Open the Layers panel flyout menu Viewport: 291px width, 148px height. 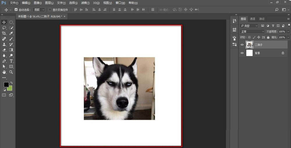[x=288, y=19]
